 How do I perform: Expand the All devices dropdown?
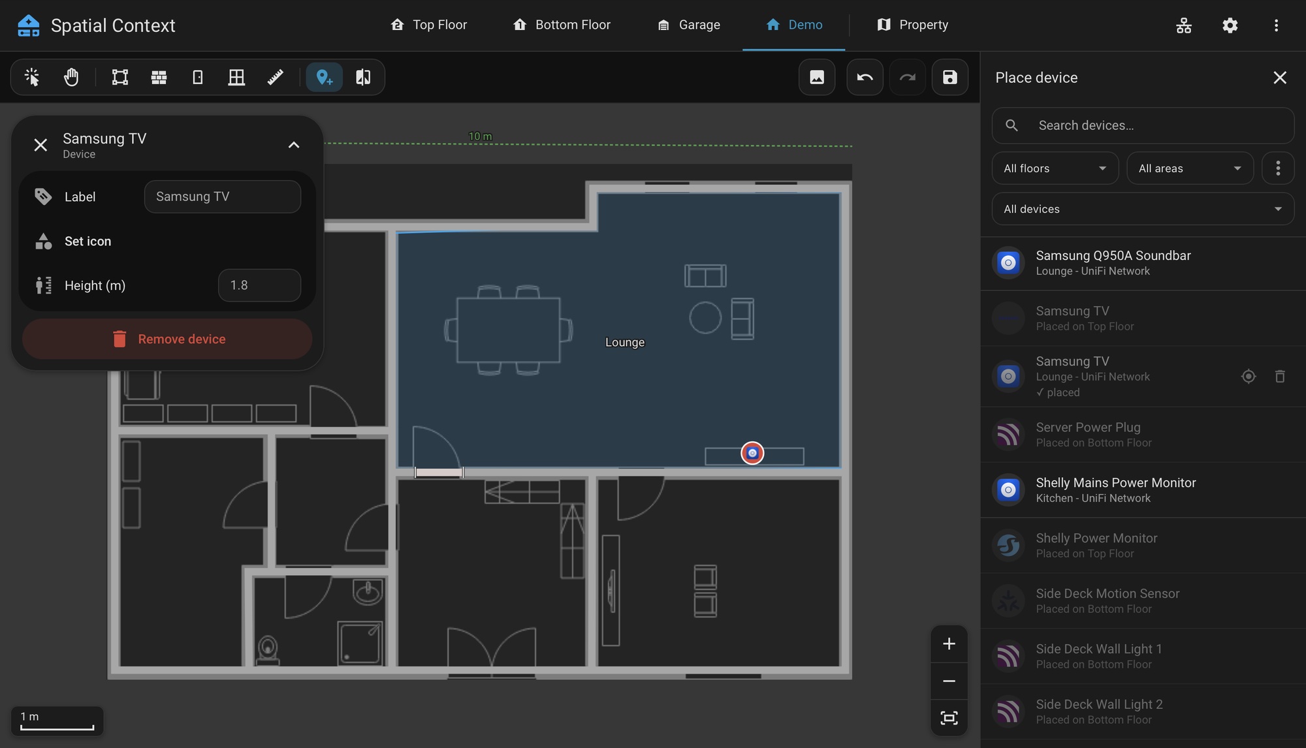click(1143, 209)
